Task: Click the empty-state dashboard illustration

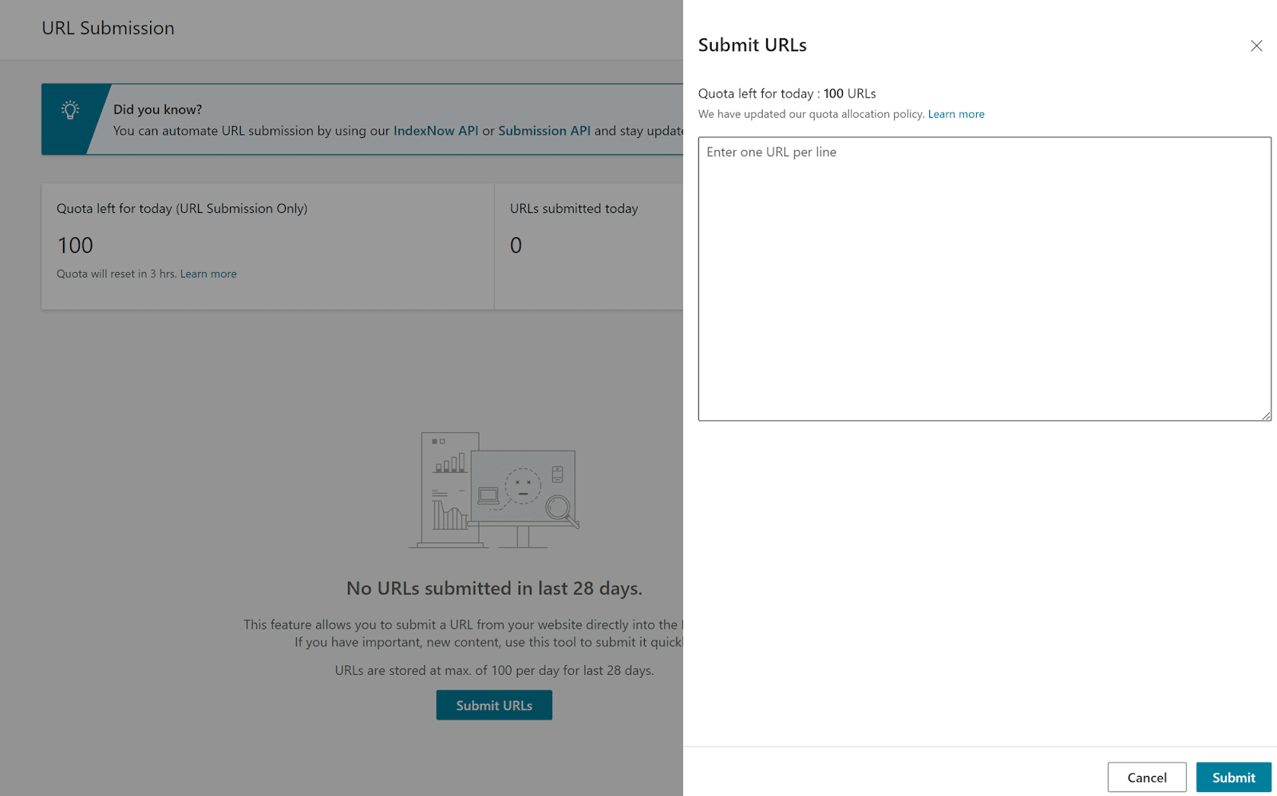Action: [494, 491]
